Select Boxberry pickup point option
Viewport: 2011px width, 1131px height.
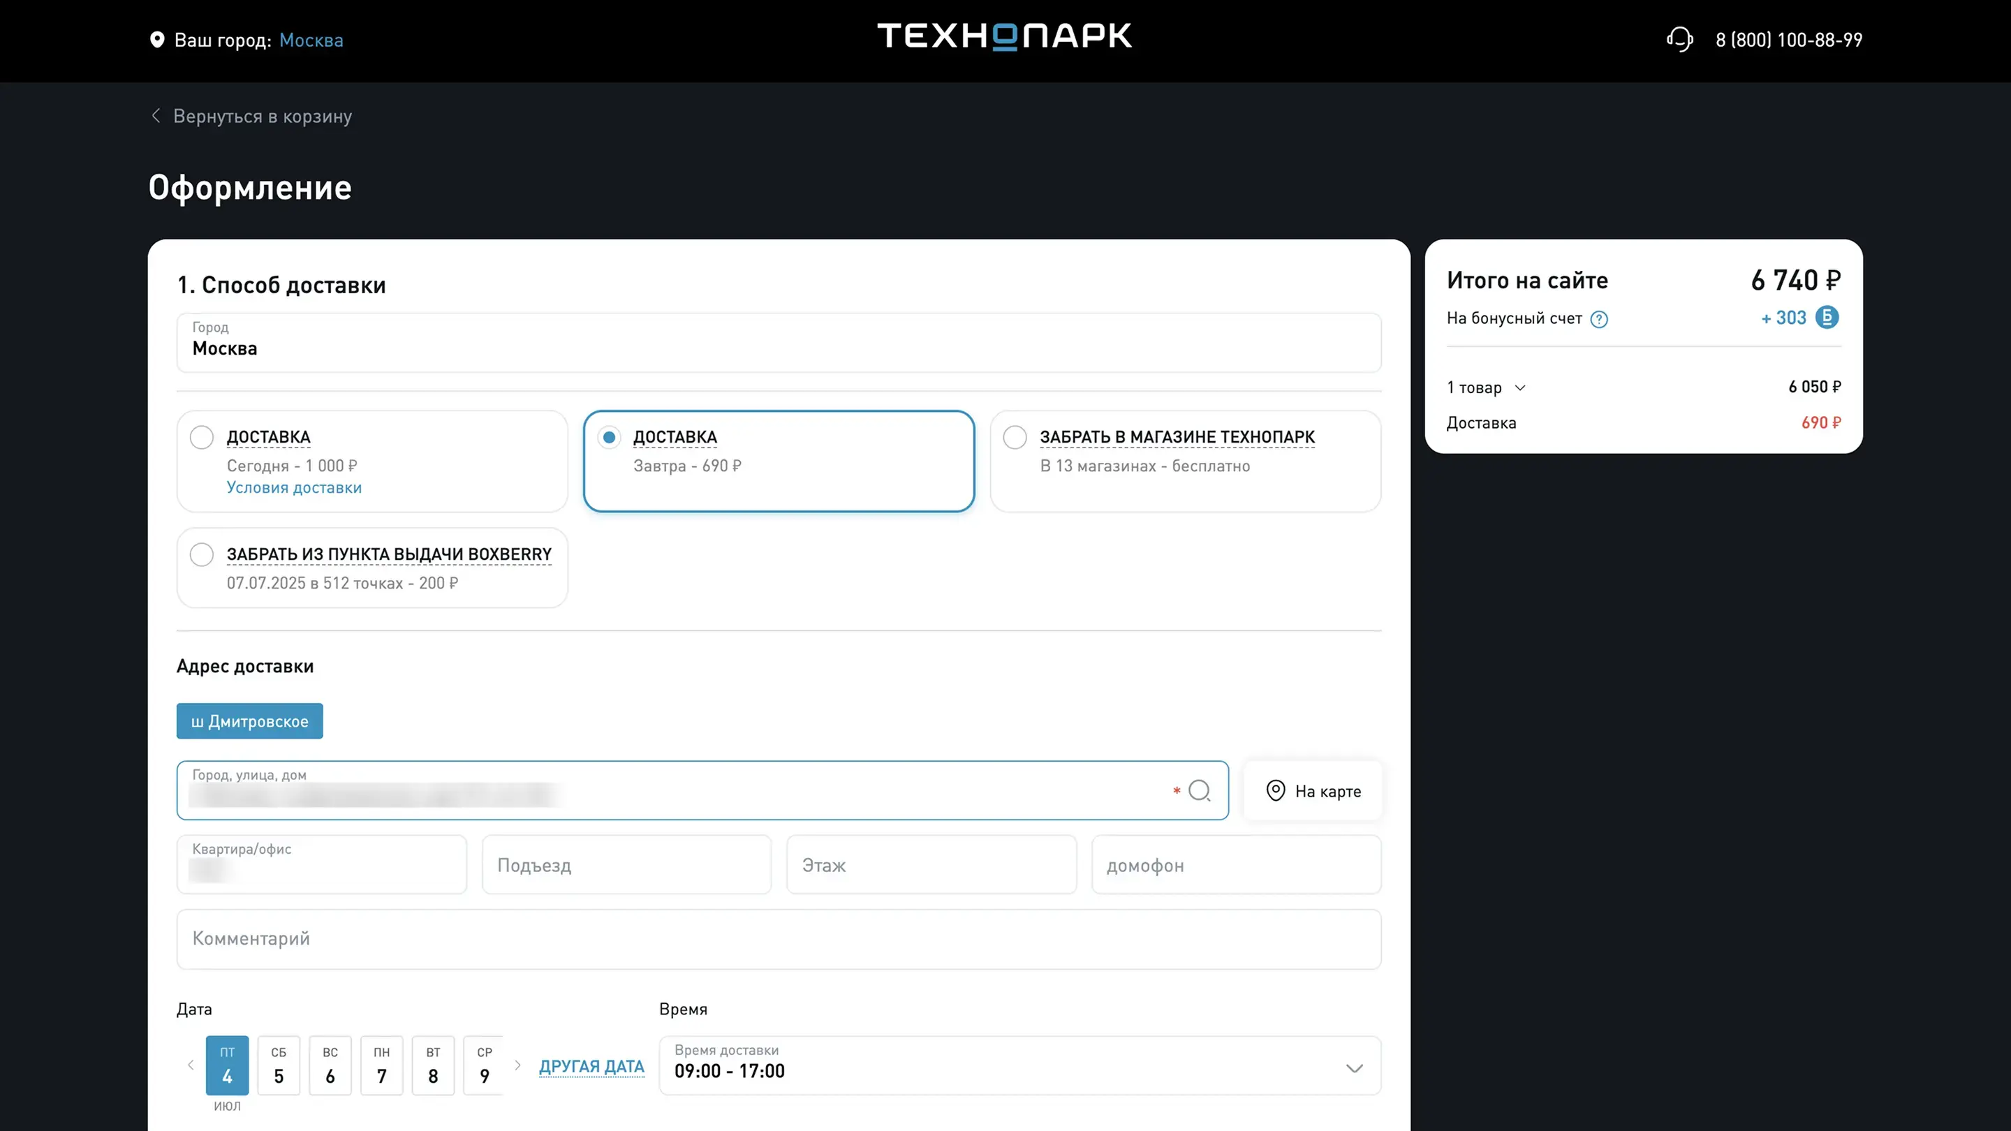tap(201, 555)
